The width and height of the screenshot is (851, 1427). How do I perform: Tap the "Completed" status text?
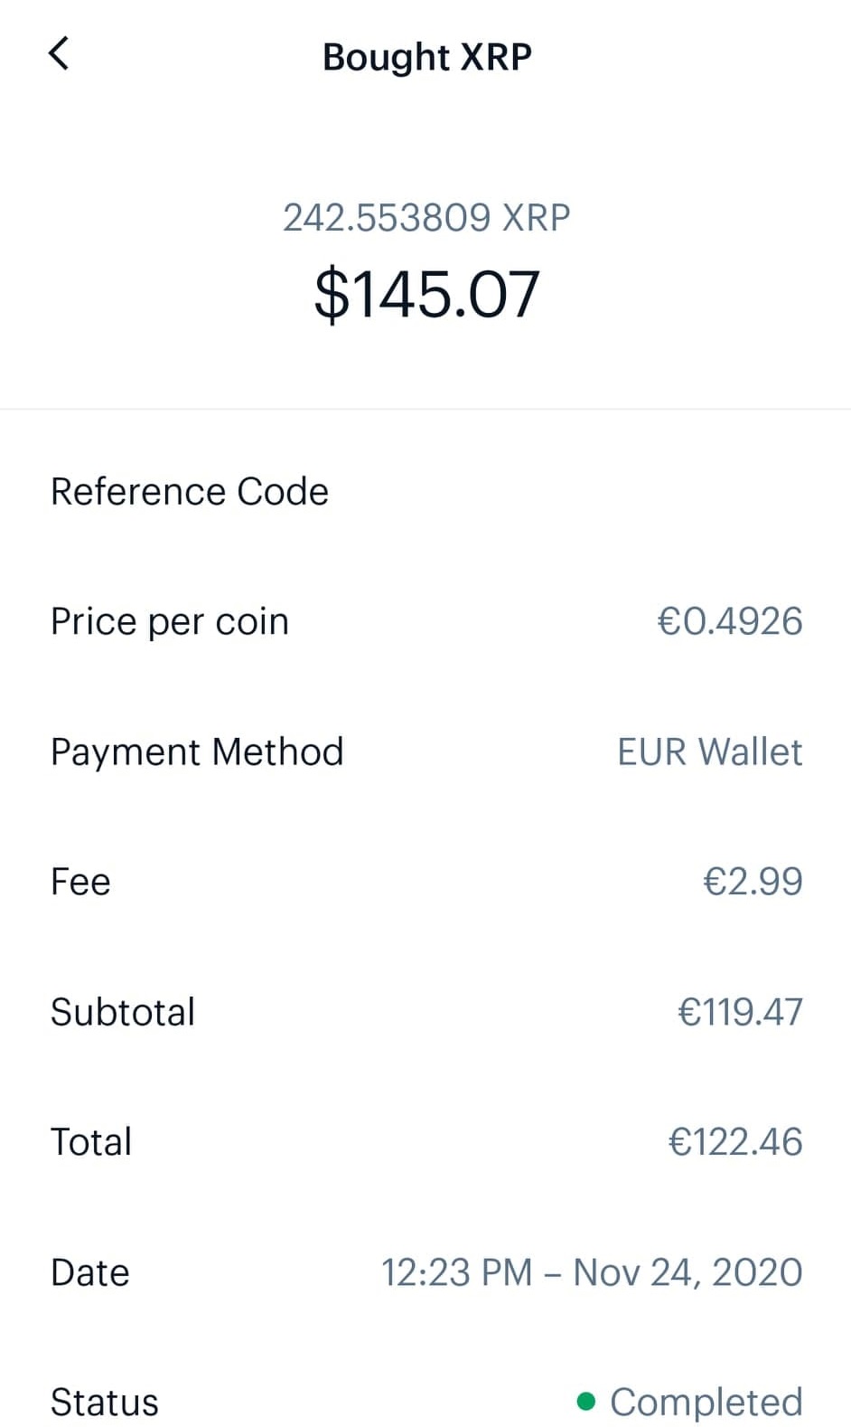706,1403
